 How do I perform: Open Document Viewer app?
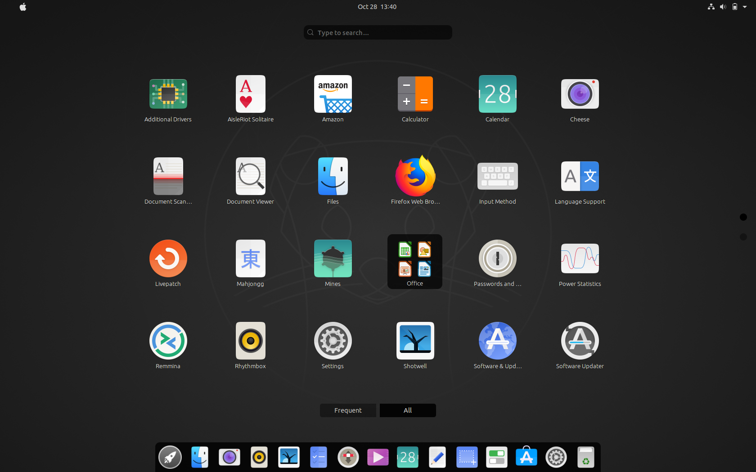click(x=251, y=176)
